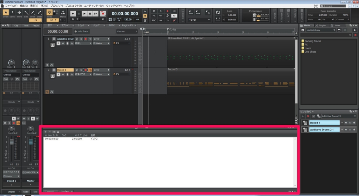Viewport: 359px width, 196px height.
Task: Jump to project end
Action: tap(103, 19)
